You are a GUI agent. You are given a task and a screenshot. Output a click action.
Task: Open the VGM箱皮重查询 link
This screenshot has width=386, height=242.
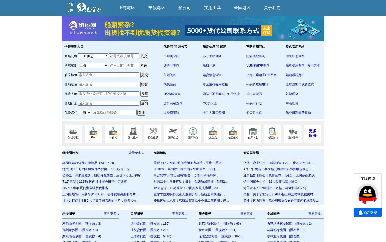pos(258,66)
